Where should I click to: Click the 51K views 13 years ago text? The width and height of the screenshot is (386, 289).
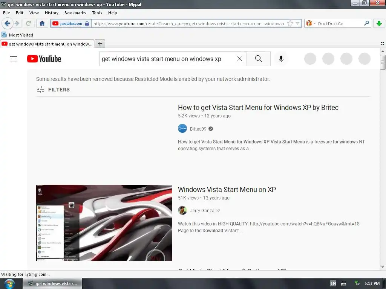(x=204, y=198)
